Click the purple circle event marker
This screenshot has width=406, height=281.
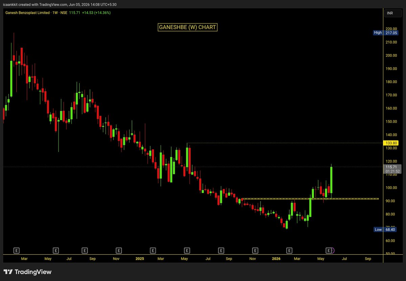click(332, 250)
